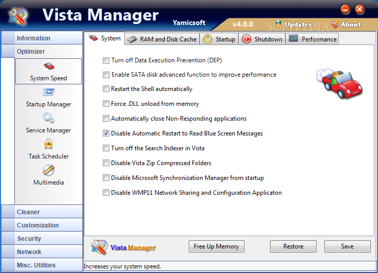The image size is (378, 273).
Task: Check Force .DLL unload from memory
Action: [106, 104]
